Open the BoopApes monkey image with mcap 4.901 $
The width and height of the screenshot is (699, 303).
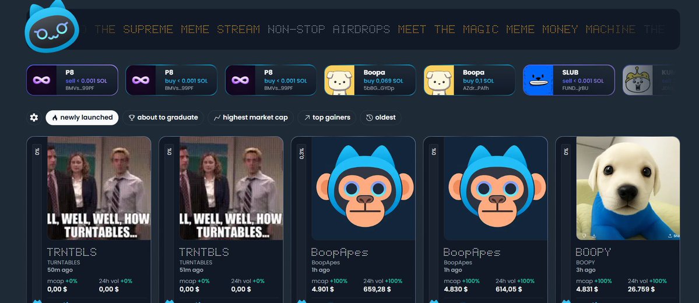[x=363, y=188]
